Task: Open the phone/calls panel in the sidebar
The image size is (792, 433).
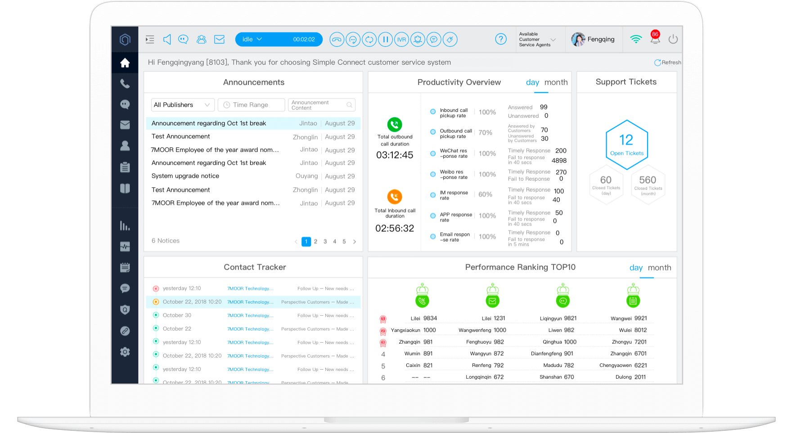Action: coord(125,84)
